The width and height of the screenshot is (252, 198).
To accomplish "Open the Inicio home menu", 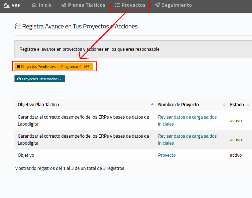I will click(42, 5).
